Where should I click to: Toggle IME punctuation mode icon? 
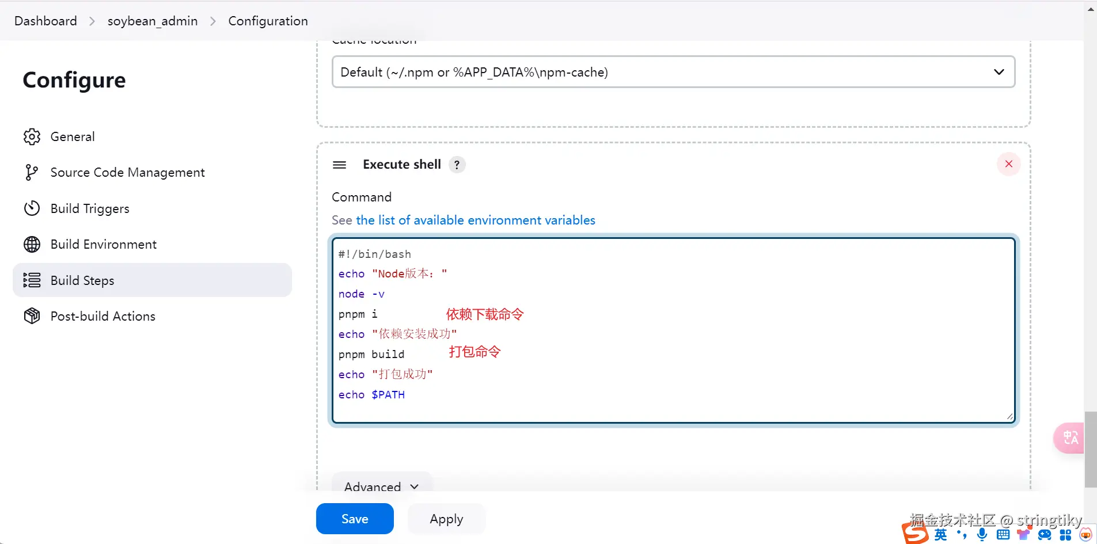coord(962,535)
